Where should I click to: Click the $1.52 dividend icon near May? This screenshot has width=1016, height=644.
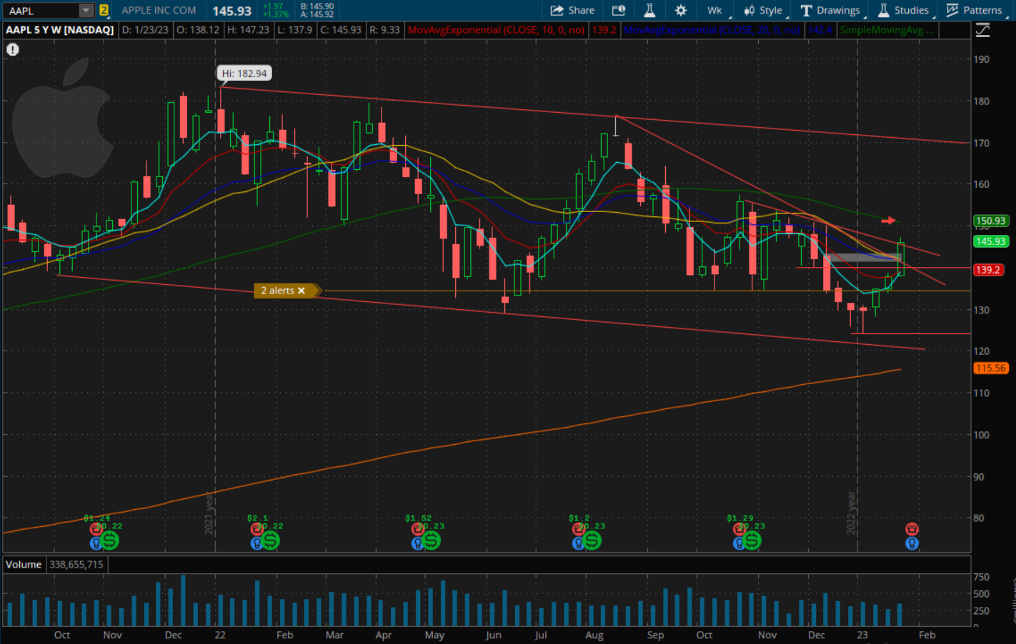pos(431,541)
